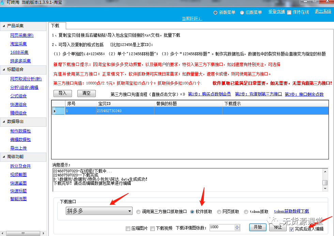334x236 pixels.
Task: Open the 智能洗图 tool
Action: point(18,199)
